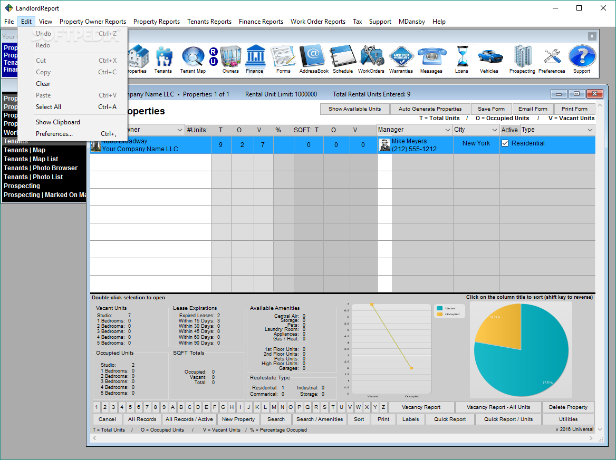Click the Delete Property button
616x460 pixels.
568,407
